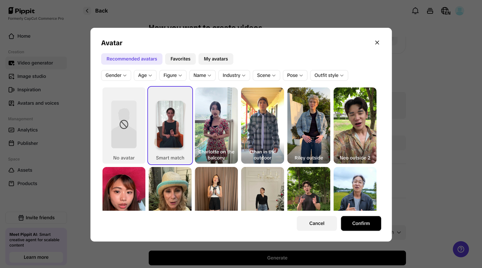This screenshot has height=268, width=482.
Task: Select Publisher under Management
Action: 28,143
